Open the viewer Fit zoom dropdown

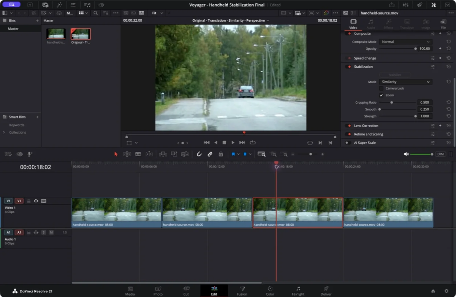point(157,13)
